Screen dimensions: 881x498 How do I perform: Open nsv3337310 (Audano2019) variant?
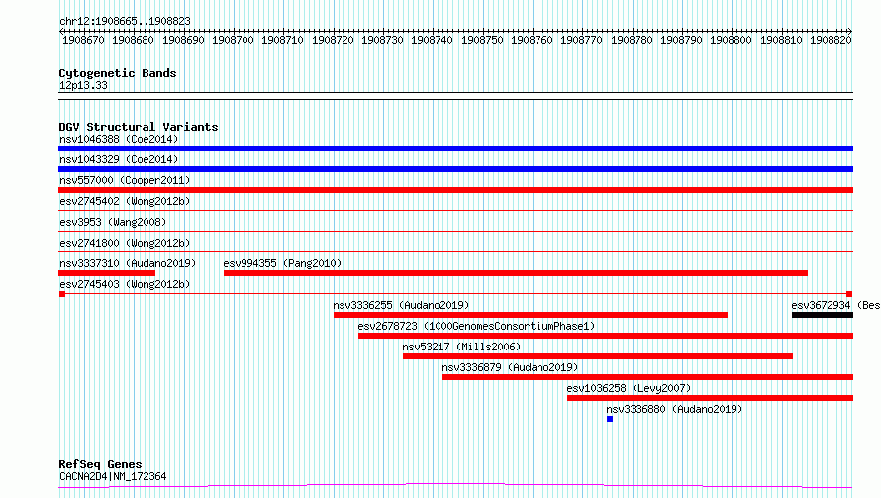click(x=128, y=263)
